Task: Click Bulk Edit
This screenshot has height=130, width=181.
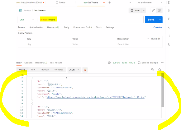Action: pyautogui.click(x=155, y=39)
